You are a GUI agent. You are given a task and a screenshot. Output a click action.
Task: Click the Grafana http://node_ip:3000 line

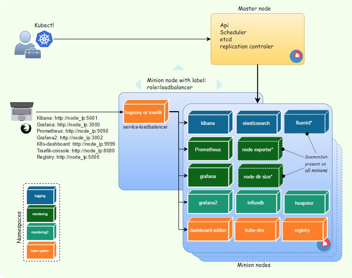pos(68,125)
